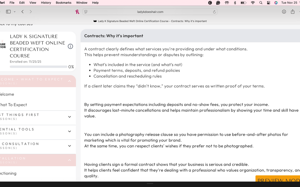Open the History menu

point(46,2)
